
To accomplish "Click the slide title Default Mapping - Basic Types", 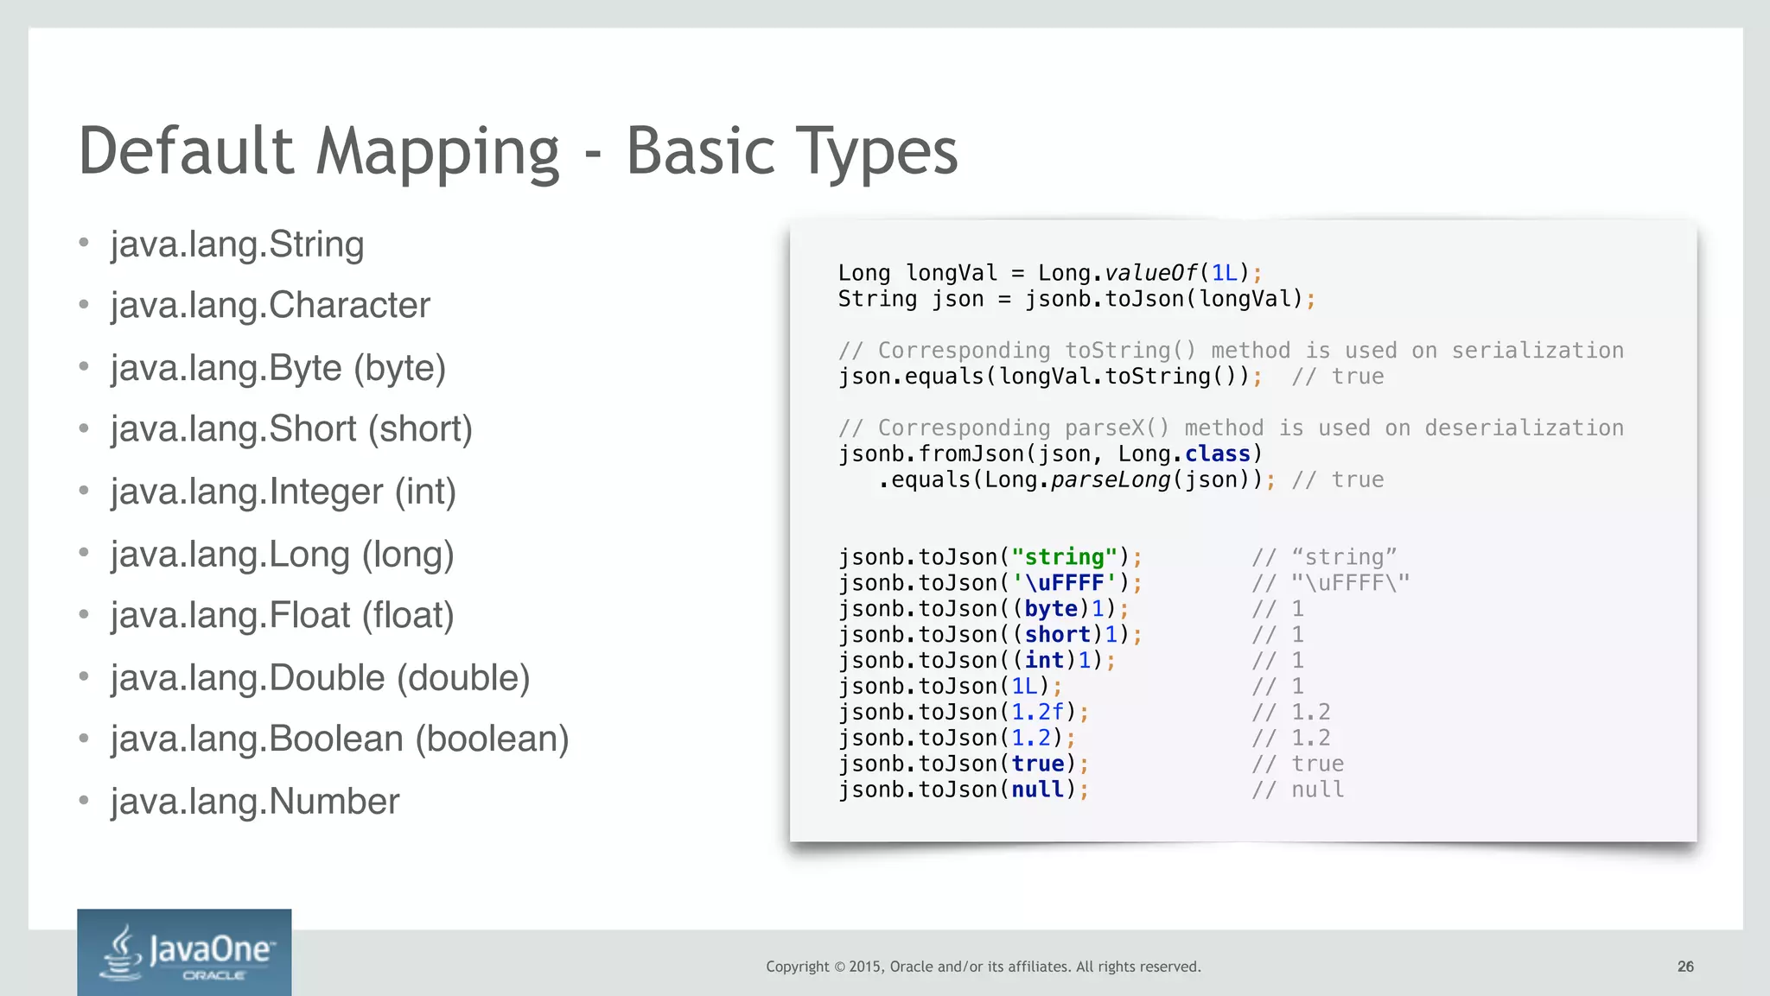I will [x=518, y=151].
